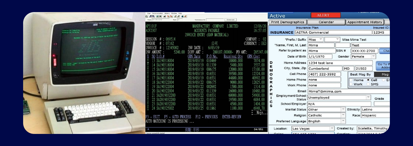Click the empty middle initial field
The height and width of the screenshot is (146, 413).
343,45
